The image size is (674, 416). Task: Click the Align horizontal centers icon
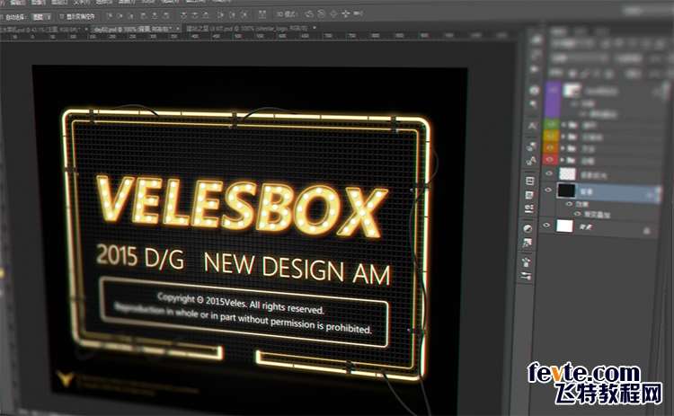click(x=155, y=16)
